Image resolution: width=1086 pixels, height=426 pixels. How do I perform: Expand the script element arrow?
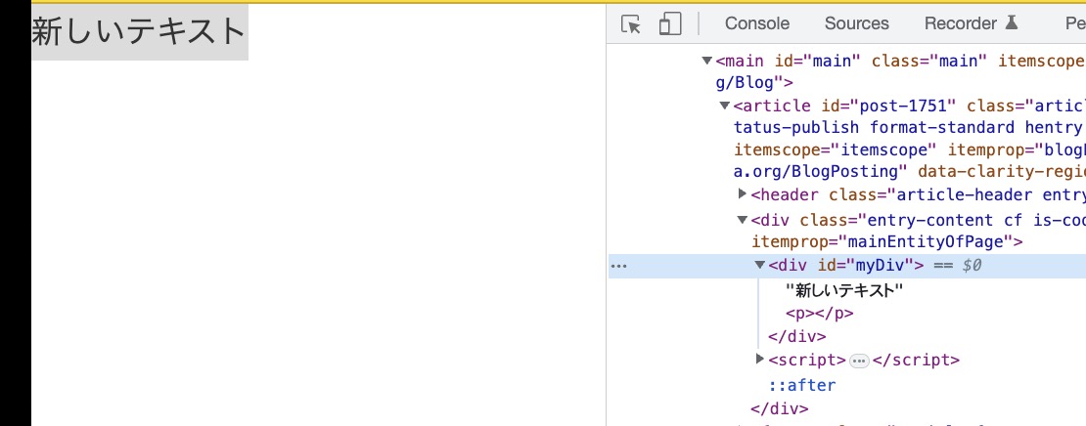pyautogui.click(x=759, y=360)
